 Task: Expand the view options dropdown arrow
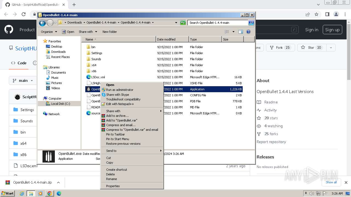[x=233, y=32]
